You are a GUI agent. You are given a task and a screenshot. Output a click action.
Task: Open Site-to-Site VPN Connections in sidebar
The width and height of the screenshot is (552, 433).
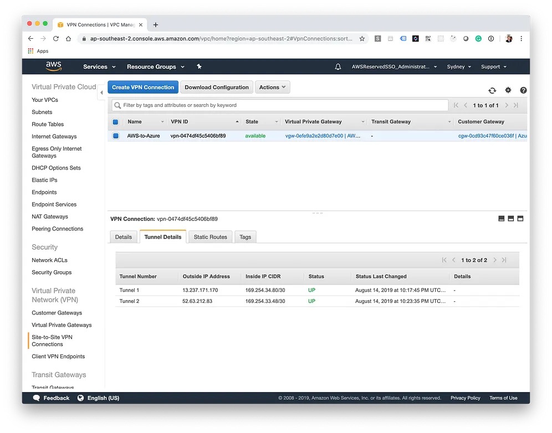pyautogui.click(x=52, y=341)
